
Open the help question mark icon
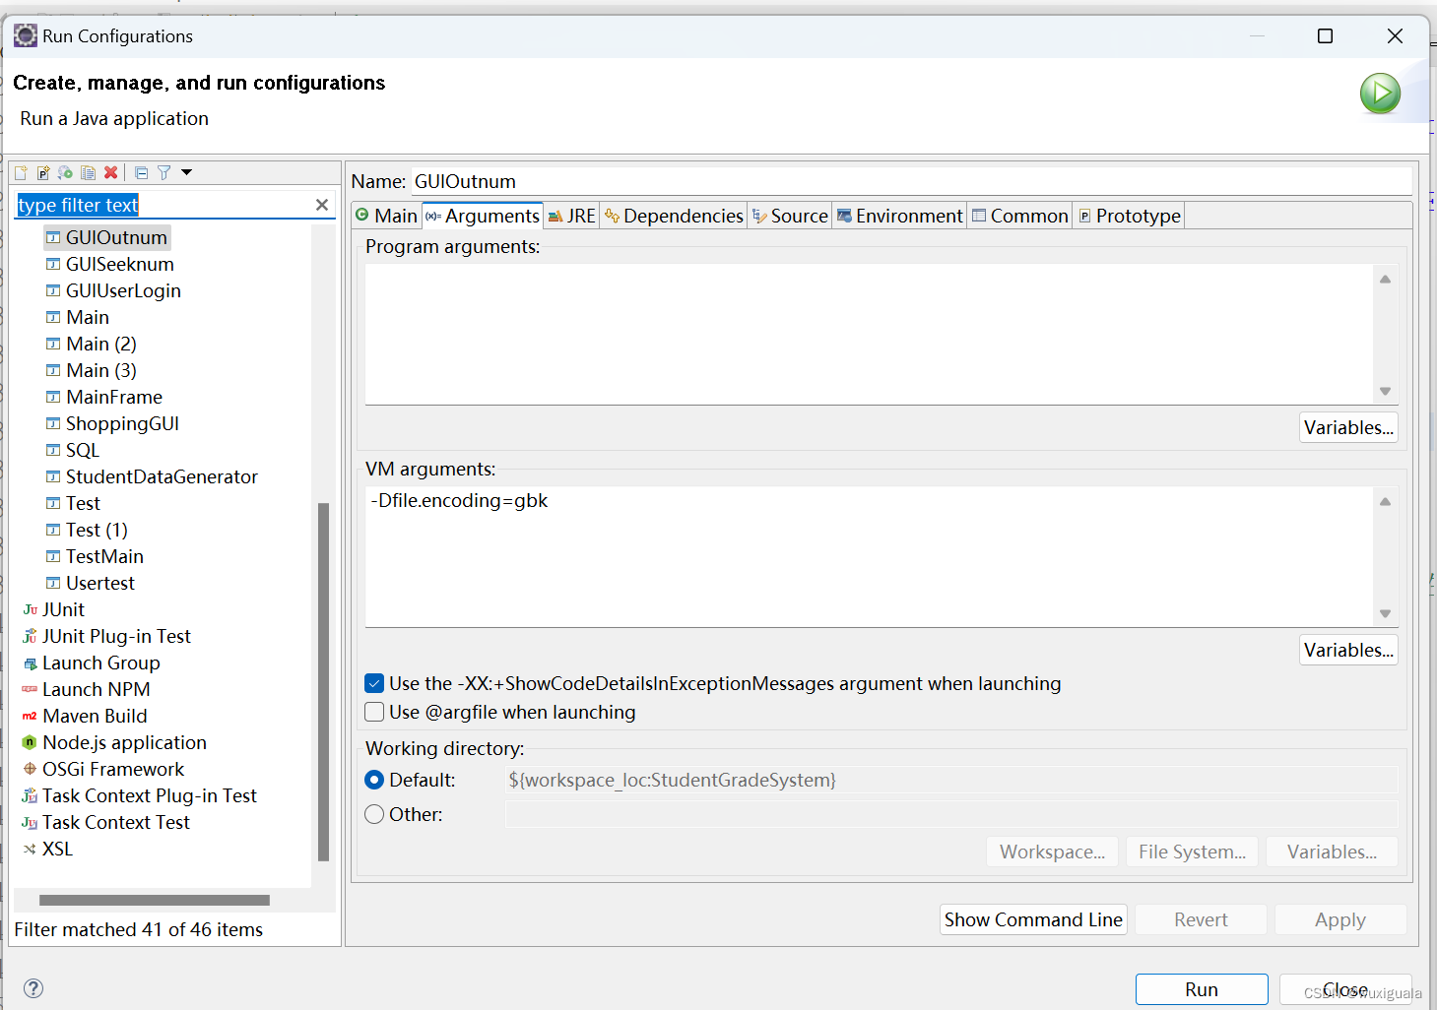tap(33, 988)
